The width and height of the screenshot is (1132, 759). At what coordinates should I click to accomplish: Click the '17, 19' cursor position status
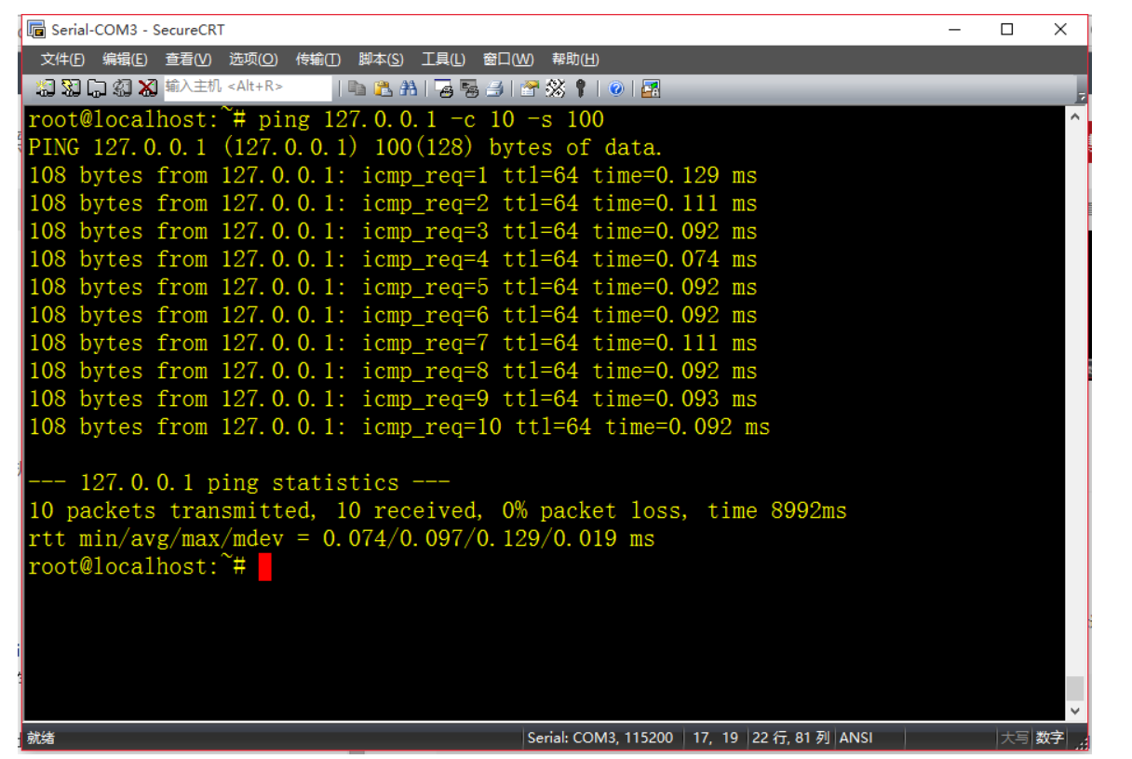(715, 738)
